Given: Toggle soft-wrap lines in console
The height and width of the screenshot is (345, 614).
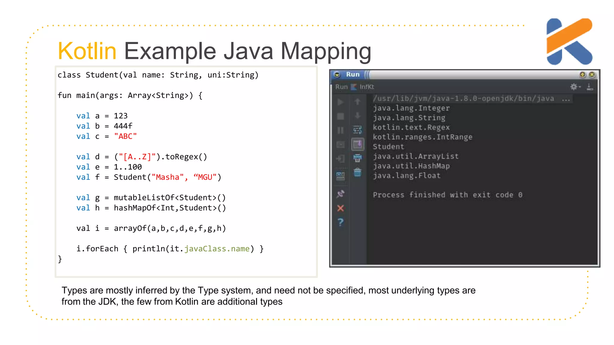Looking at the screenshot, I should (x=357, y=130).
